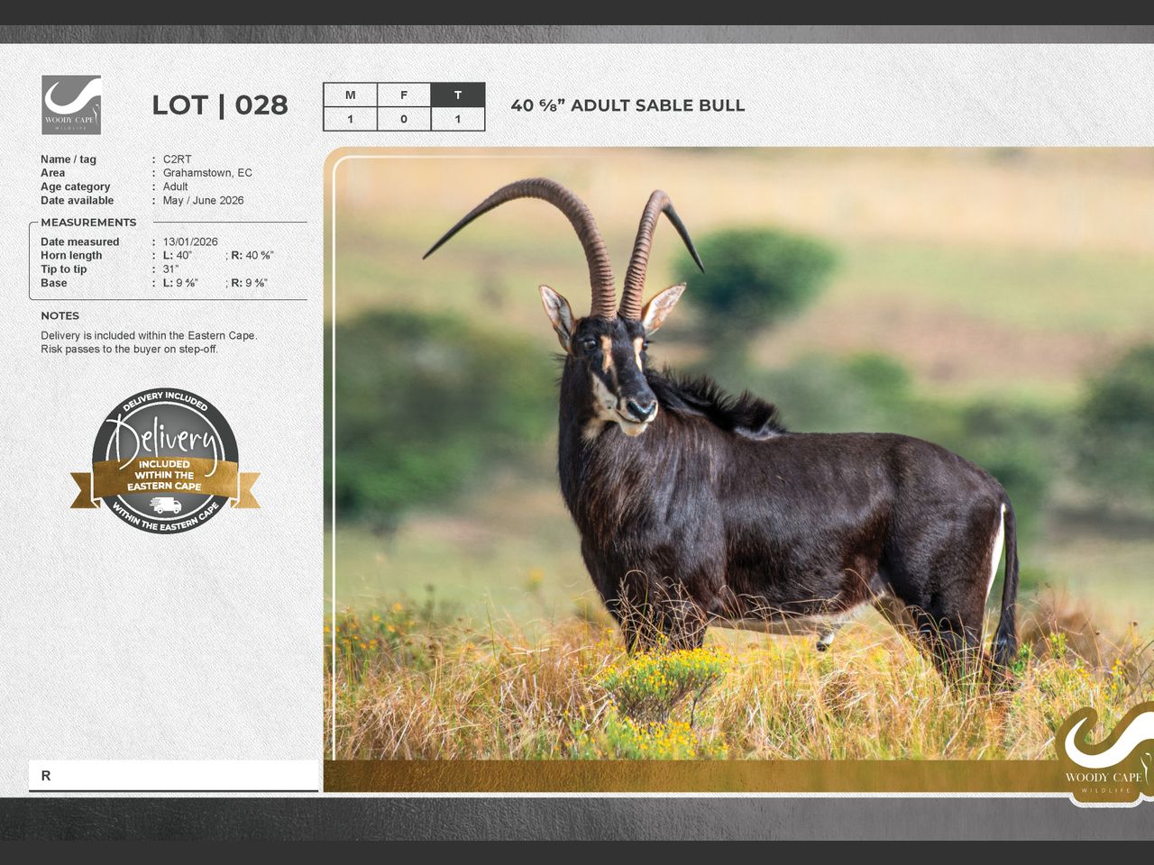Click the female count value 0

click(x=404, y=119)
